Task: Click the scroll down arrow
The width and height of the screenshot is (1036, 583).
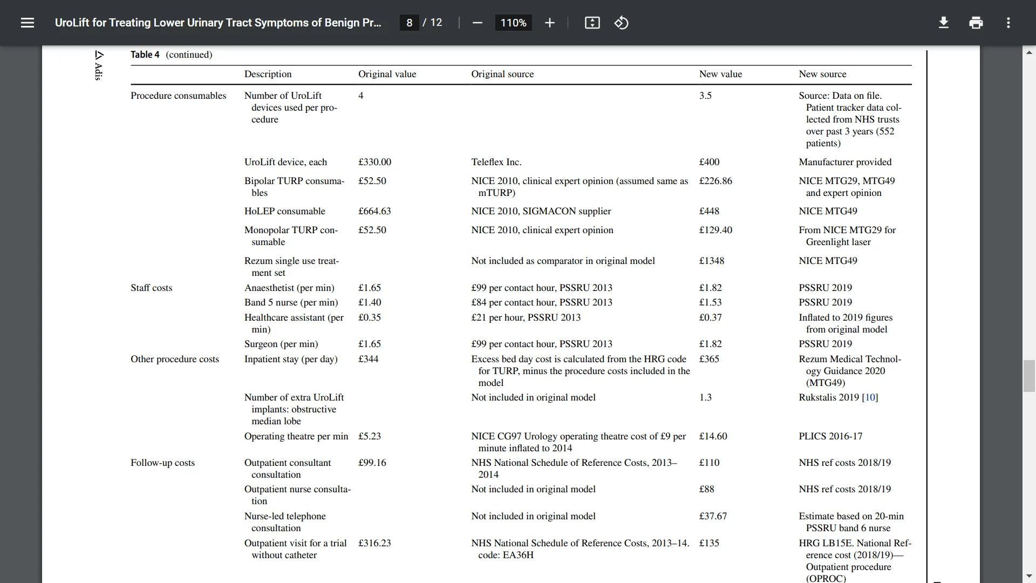Action: point(1029,576)
